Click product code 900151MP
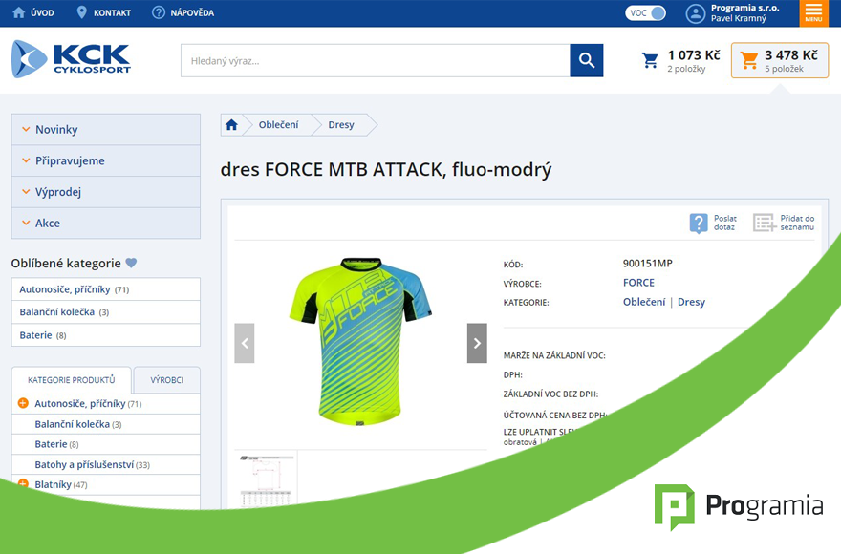Screen dimensions: 841x554 [647, 264]
